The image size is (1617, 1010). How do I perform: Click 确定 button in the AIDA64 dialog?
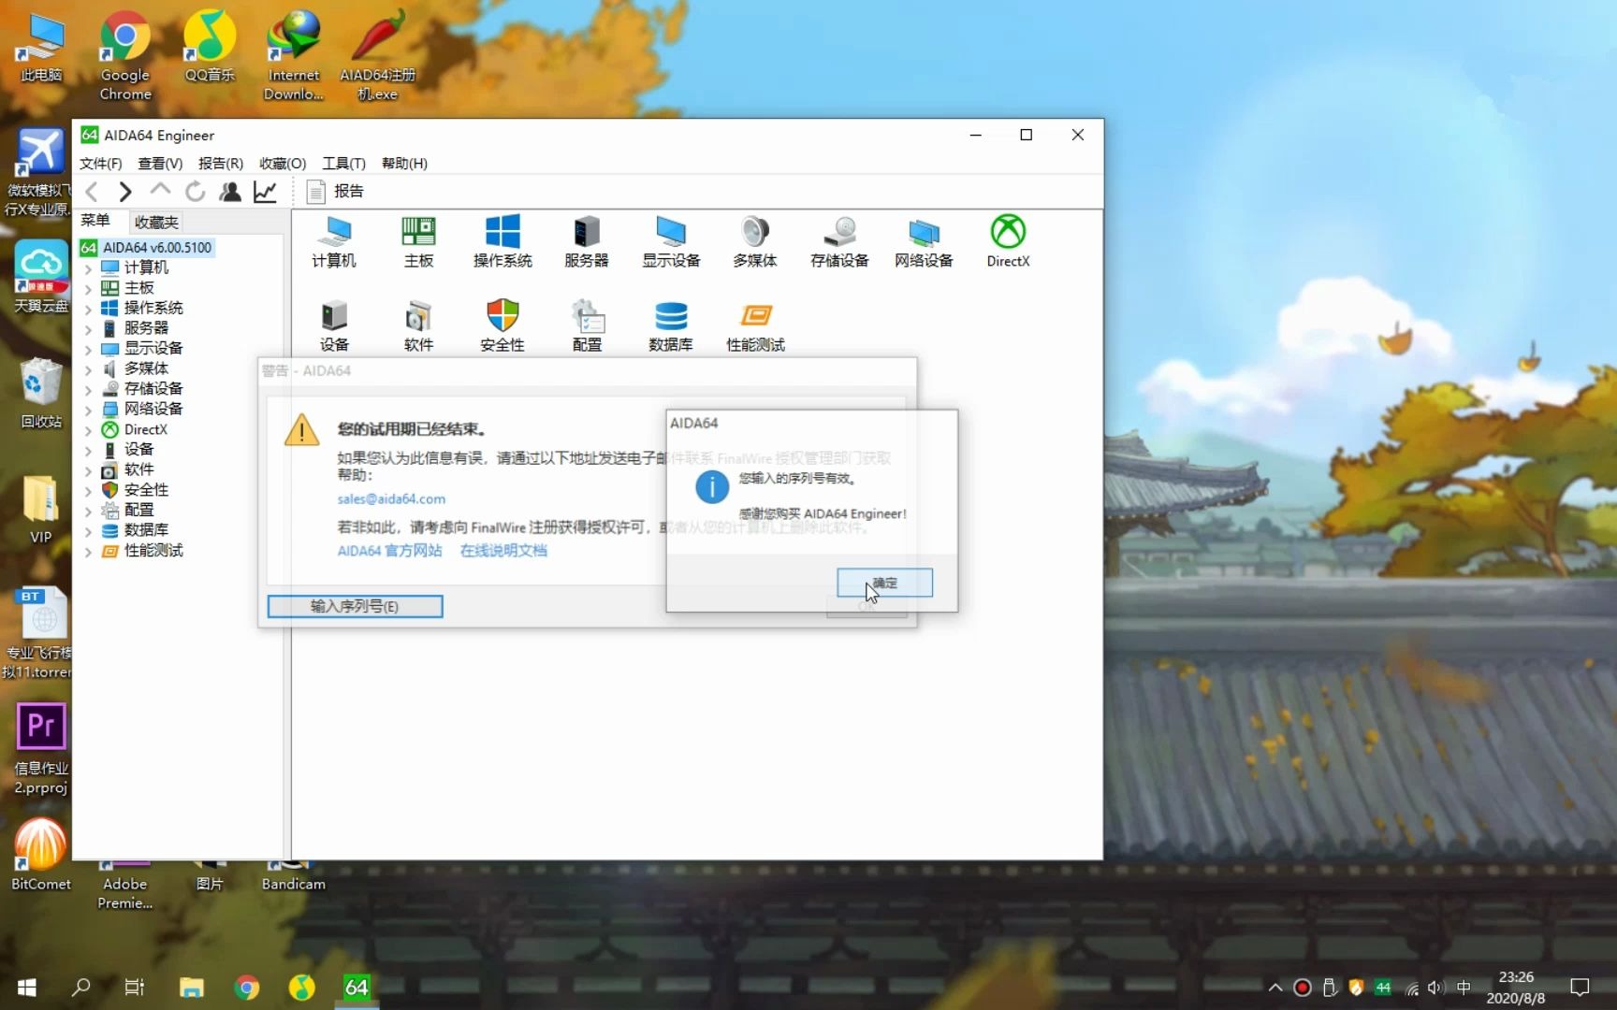point(884,583)
